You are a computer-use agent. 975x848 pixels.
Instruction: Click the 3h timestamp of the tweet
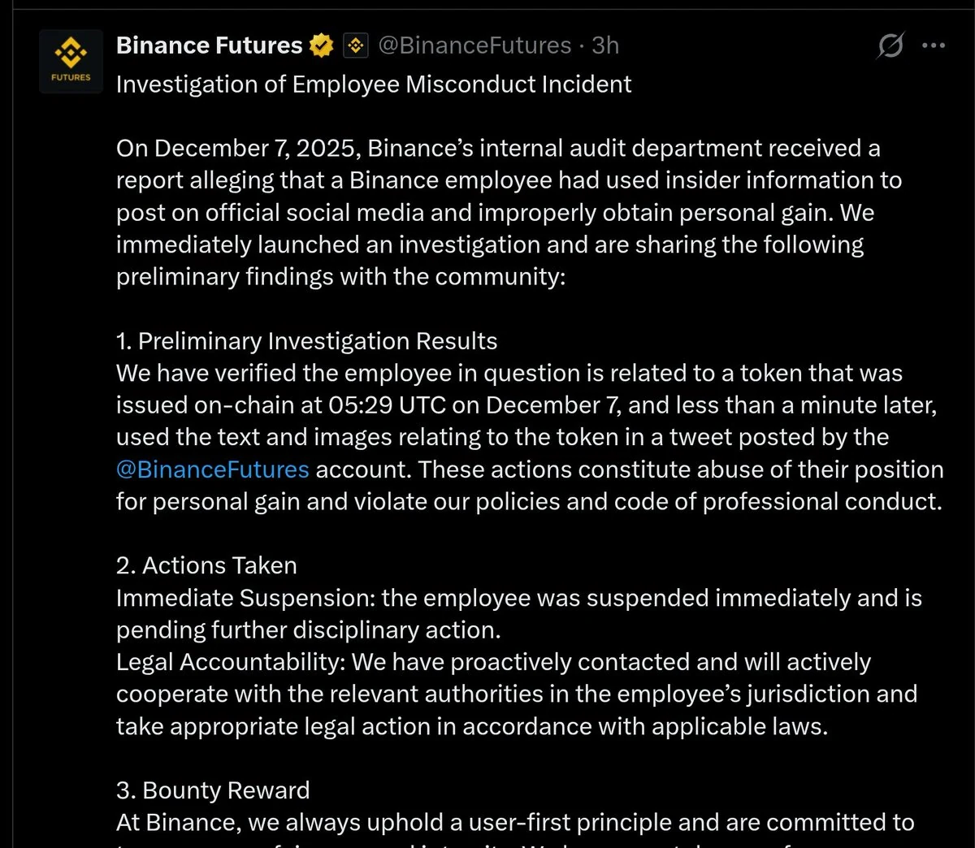[x=605, y=45]
